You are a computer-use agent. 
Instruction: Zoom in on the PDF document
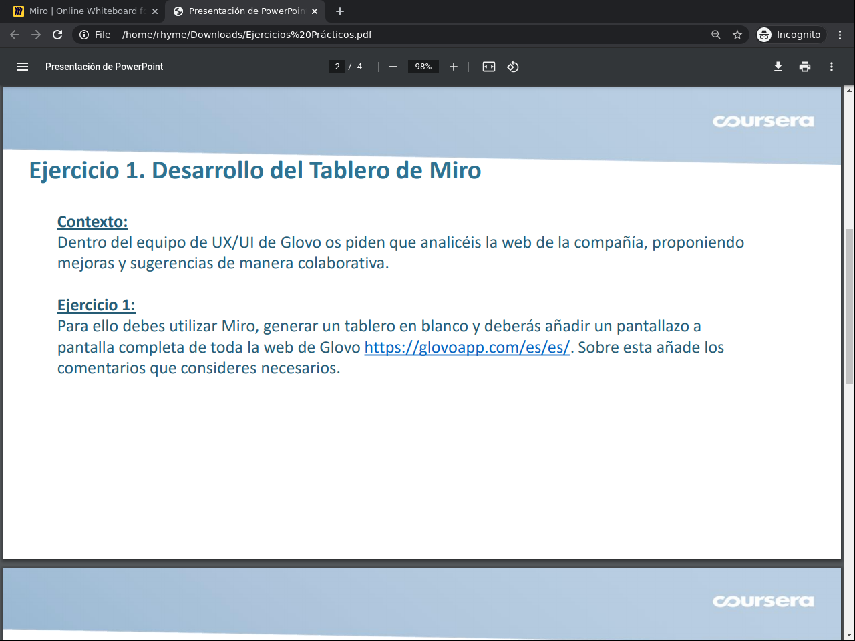point(454,67)
